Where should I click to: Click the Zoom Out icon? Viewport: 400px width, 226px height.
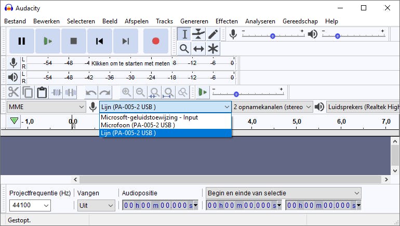coord(141,92)
